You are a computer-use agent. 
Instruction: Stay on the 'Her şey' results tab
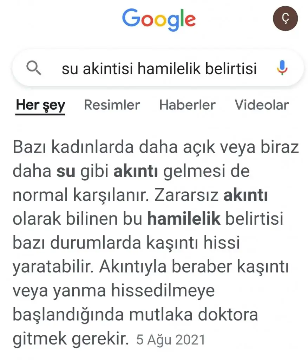[x=41, y=105]
